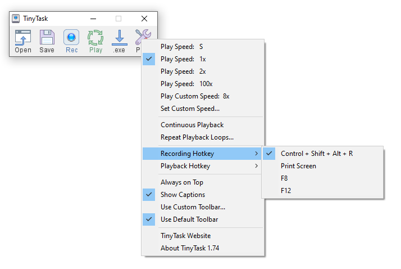Close the TinyTask window
Viewport: 401px width, 269px height.
[144, 19]
